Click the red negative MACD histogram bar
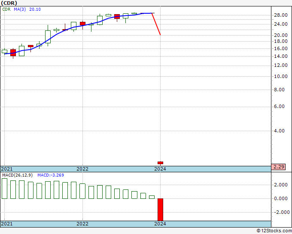 (160, 210)
